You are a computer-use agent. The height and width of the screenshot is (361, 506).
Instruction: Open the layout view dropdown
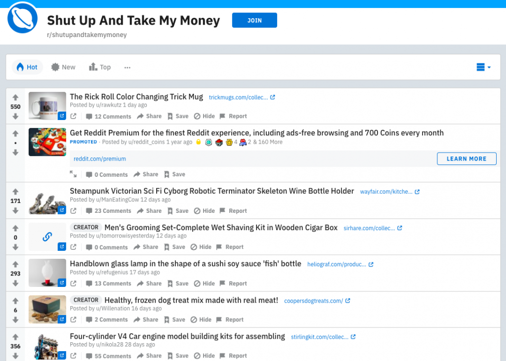point(483,67)
